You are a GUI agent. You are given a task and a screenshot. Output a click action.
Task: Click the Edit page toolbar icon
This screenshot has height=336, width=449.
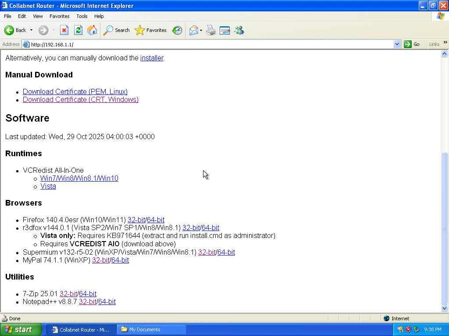225,30
